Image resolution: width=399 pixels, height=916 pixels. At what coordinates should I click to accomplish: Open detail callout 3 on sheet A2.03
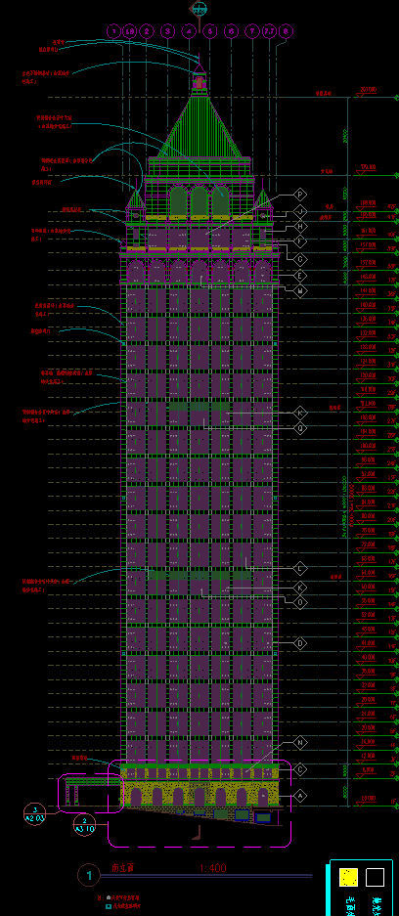tap(34, 813)
